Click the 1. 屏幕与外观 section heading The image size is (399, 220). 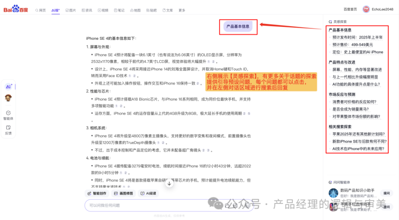(x=98, y=47)
